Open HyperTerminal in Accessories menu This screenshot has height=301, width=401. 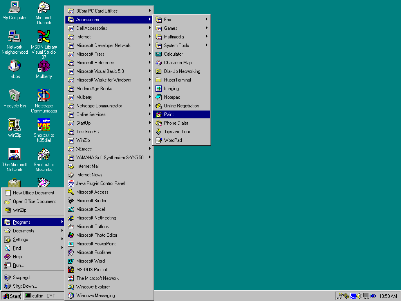point(181,80)
